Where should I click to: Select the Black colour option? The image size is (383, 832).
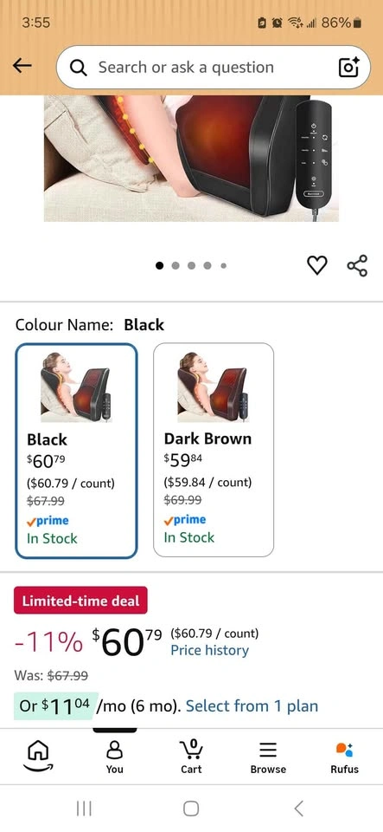76,451
